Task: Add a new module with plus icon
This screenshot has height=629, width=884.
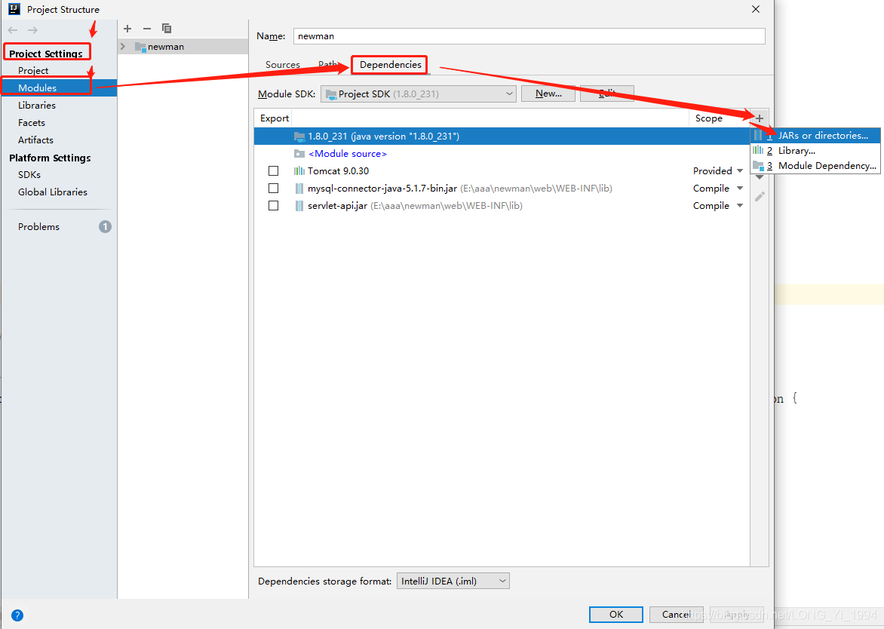Action: 127,29
